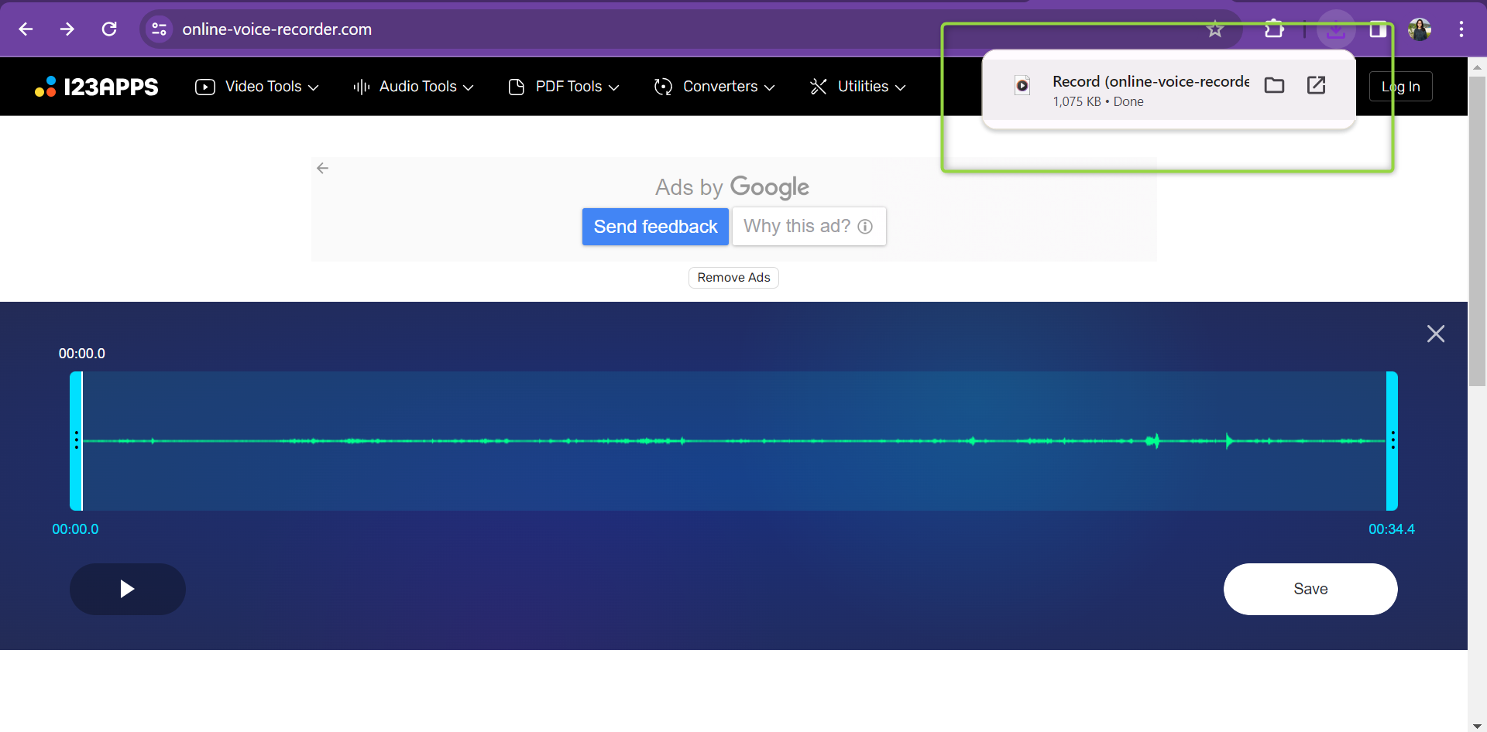Save the recorded audio
Screen dimensions: 1487x732
[1310, 589]
